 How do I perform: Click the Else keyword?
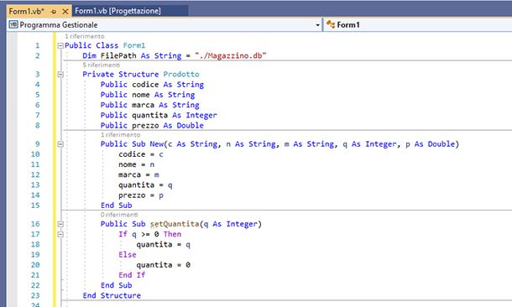pos(128,255)
